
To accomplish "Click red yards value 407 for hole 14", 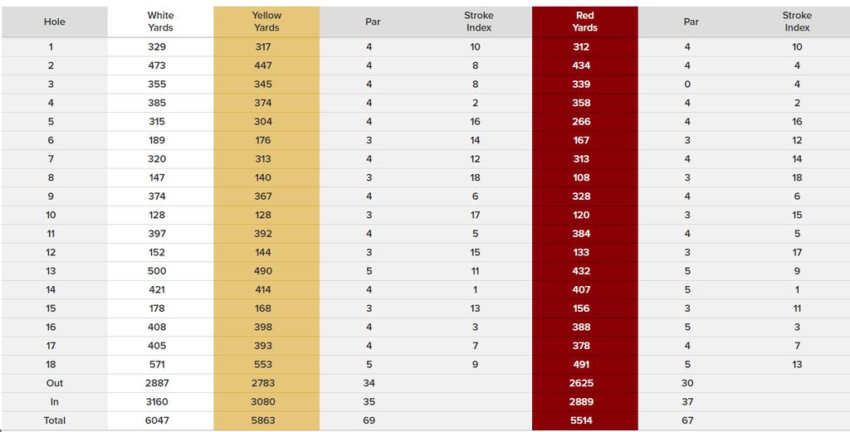I will click(x=581, y=289).
